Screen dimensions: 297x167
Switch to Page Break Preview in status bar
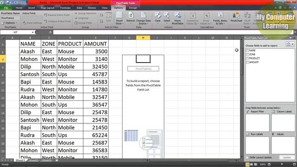[256, 164]
